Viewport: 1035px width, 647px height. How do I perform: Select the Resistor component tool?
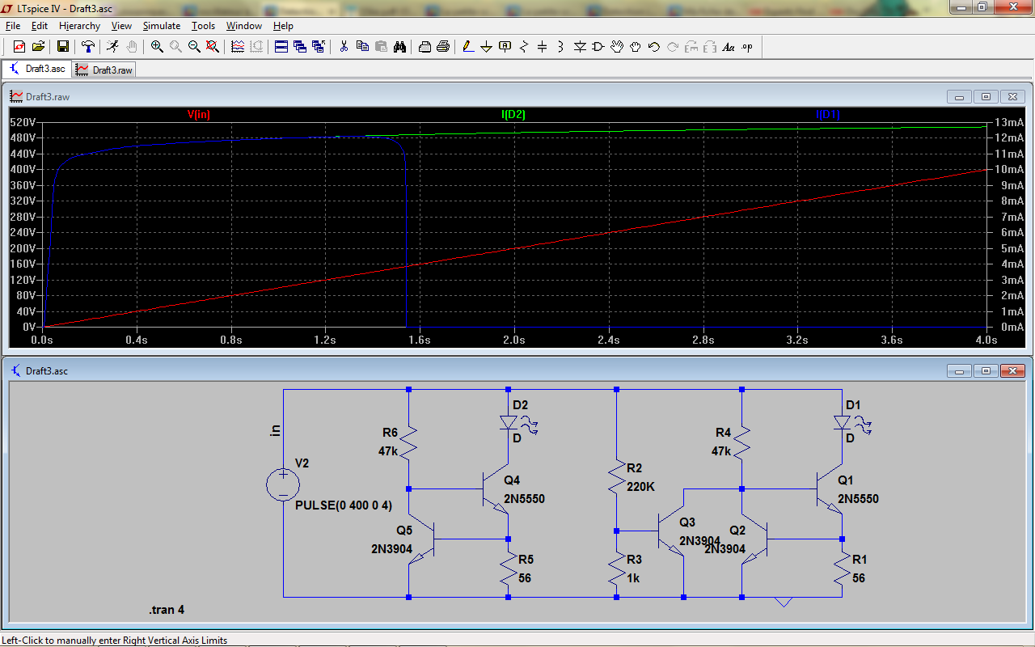(x=524, y=47)
